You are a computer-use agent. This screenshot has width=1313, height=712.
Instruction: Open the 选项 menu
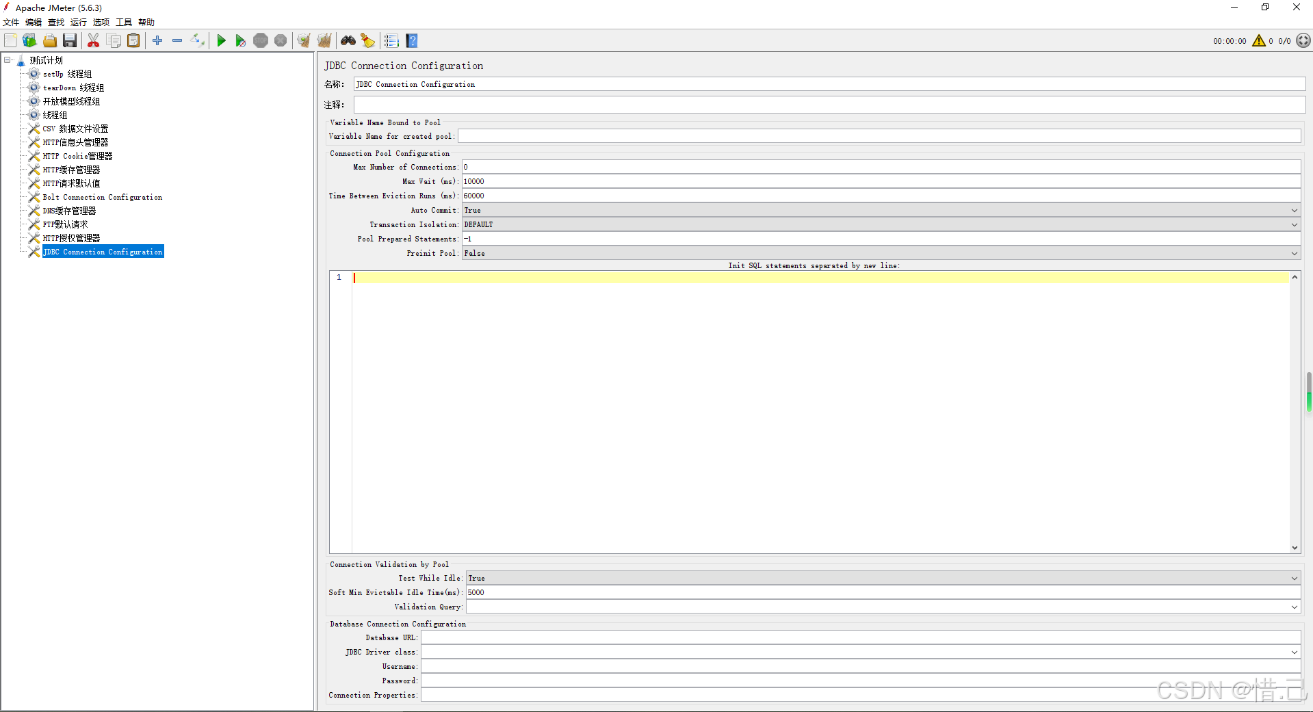pyautogui.click(x=101, y=23)
